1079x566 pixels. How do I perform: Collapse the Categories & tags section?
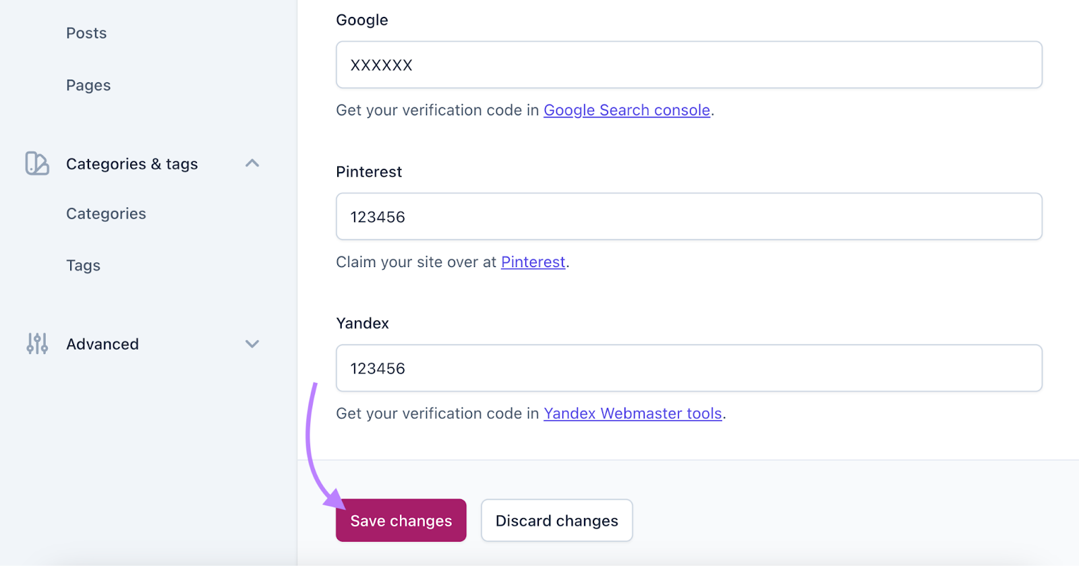pos(252,163)
